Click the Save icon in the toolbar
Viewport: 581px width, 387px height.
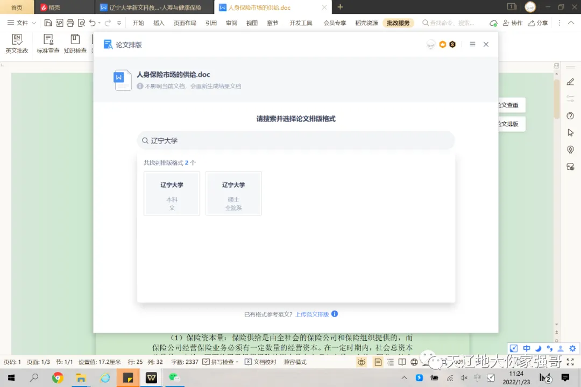pos(48,23)
